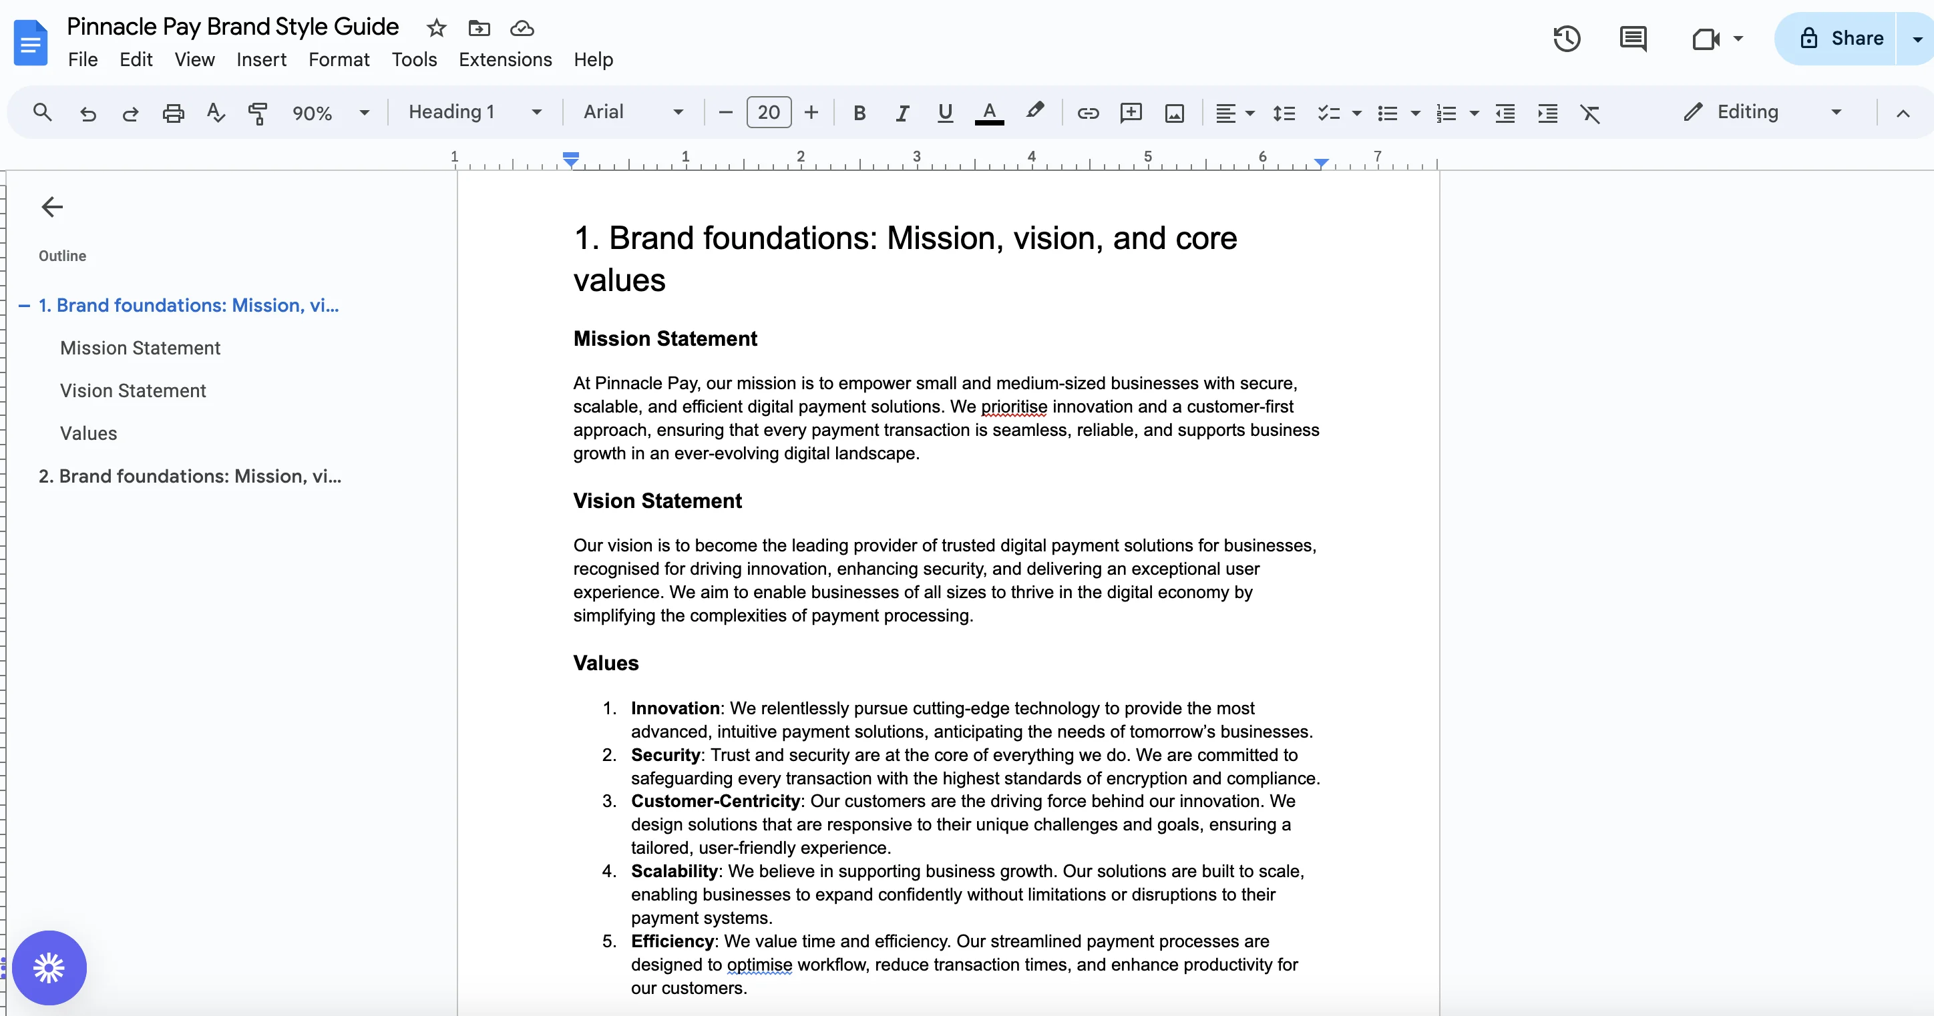Click the Share button
Image resolution: width=1934 pixels, height=1016 pixels.
pyautogui.click(x=1842, y=38)
